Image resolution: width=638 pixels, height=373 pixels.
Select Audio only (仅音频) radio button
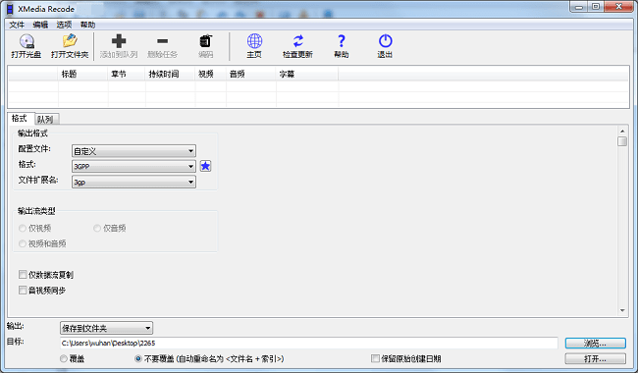coord(97,228)
